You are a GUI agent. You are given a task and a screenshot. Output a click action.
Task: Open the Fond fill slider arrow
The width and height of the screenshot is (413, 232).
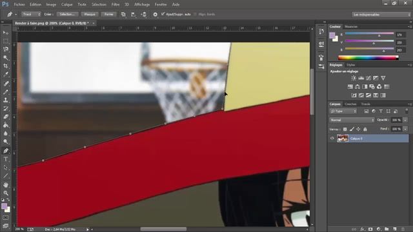pos(405,129)
